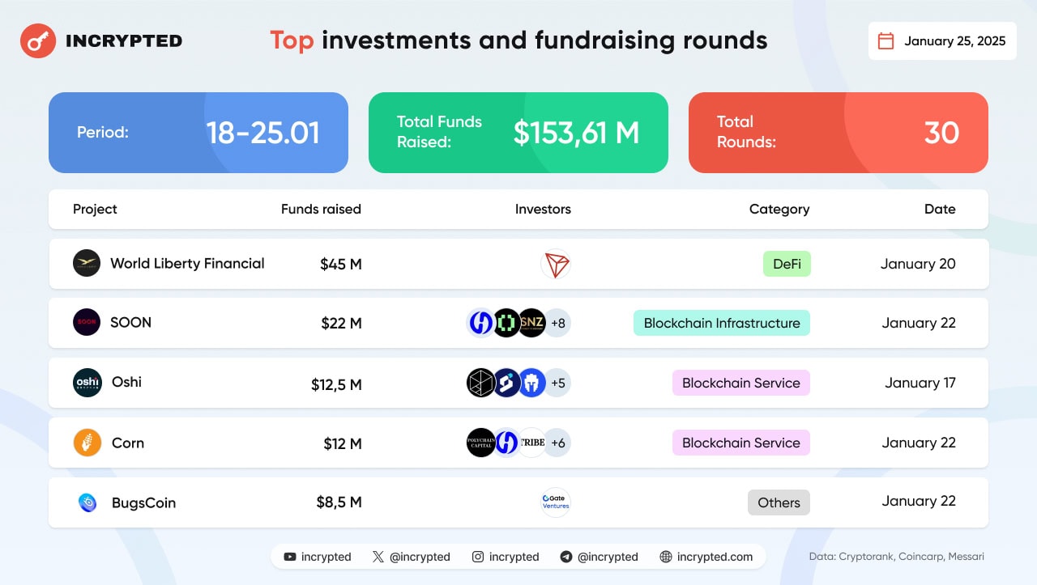Viewport: 1037px width, 585px height.
Task: Click the Total Funds Raised card
Action: [x=518, y=133]
